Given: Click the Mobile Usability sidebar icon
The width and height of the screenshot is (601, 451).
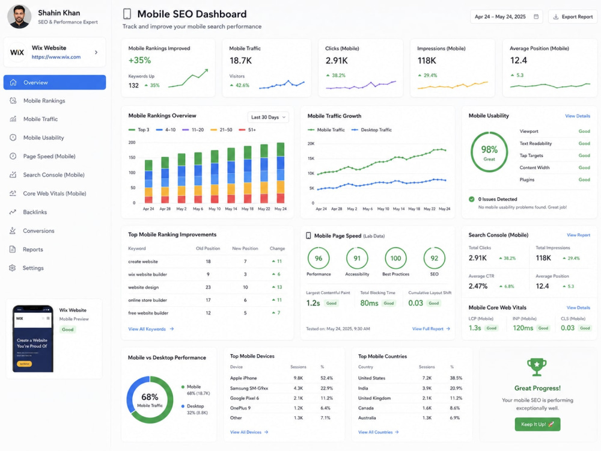Looking at the screenshot, I should [13, 137].
